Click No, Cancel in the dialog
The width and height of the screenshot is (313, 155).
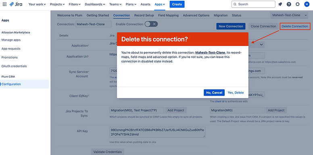[214, 93]
